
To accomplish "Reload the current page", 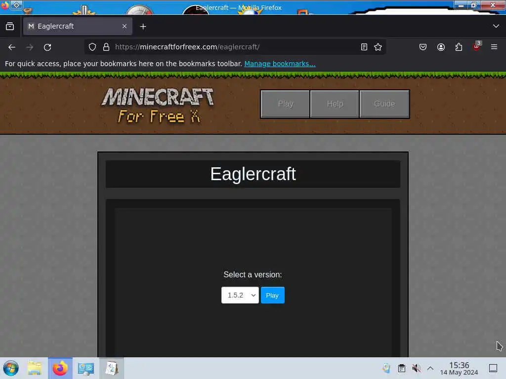I will point(47,47).
